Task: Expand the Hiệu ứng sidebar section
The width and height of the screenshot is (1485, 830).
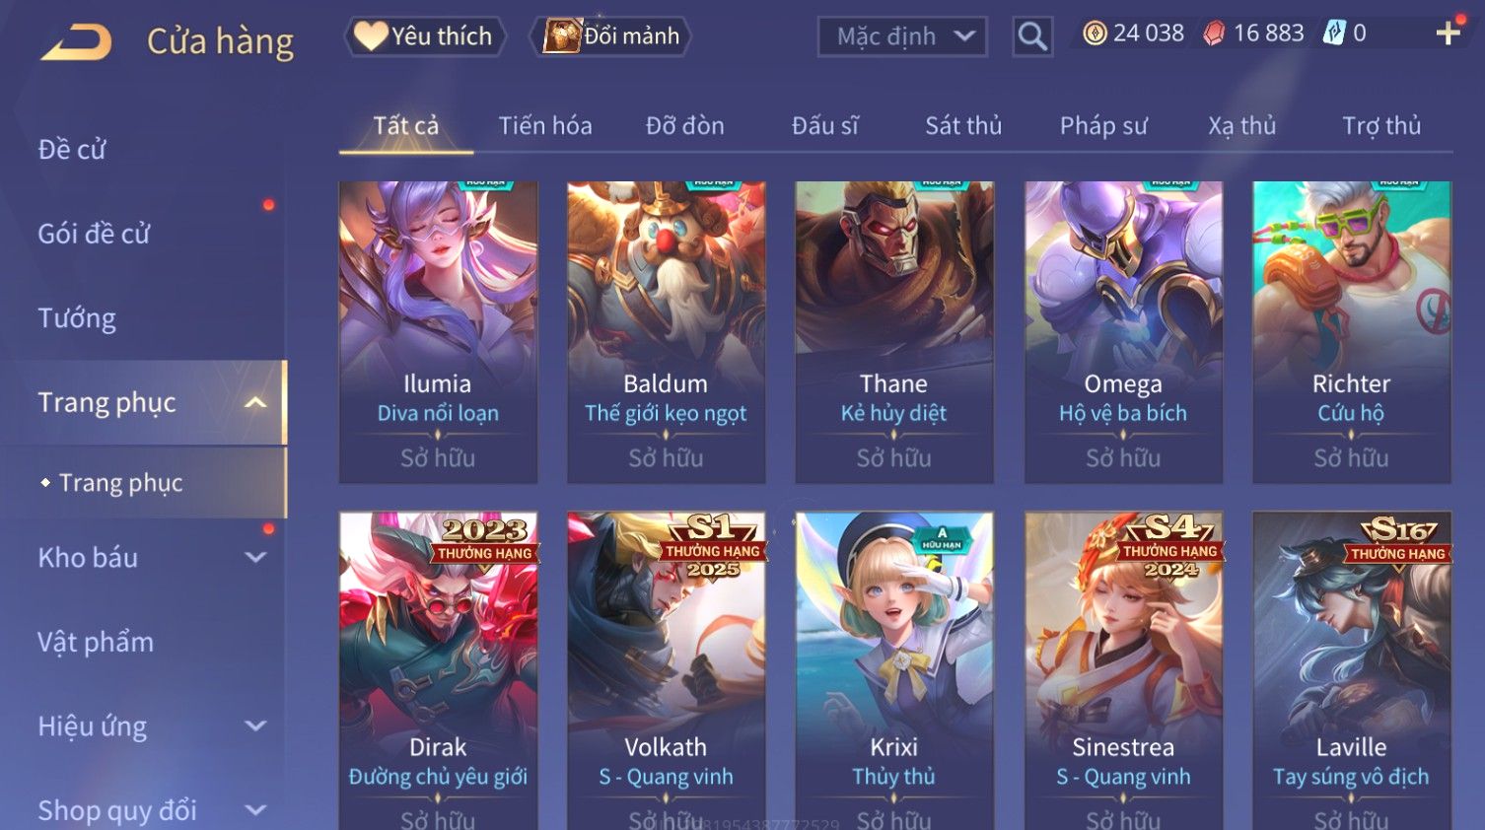Action: (255, 726)
